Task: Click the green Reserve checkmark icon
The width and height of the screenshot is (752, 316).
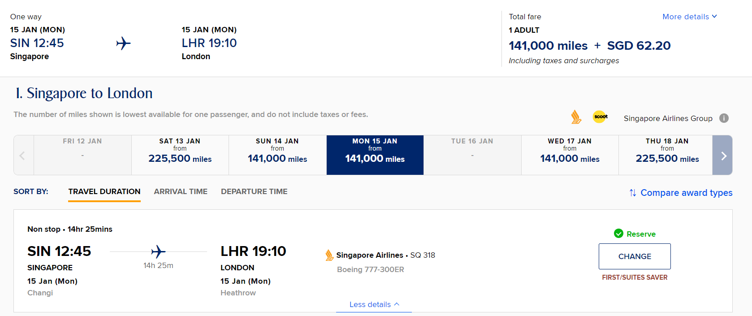Action: coord(618,234)
